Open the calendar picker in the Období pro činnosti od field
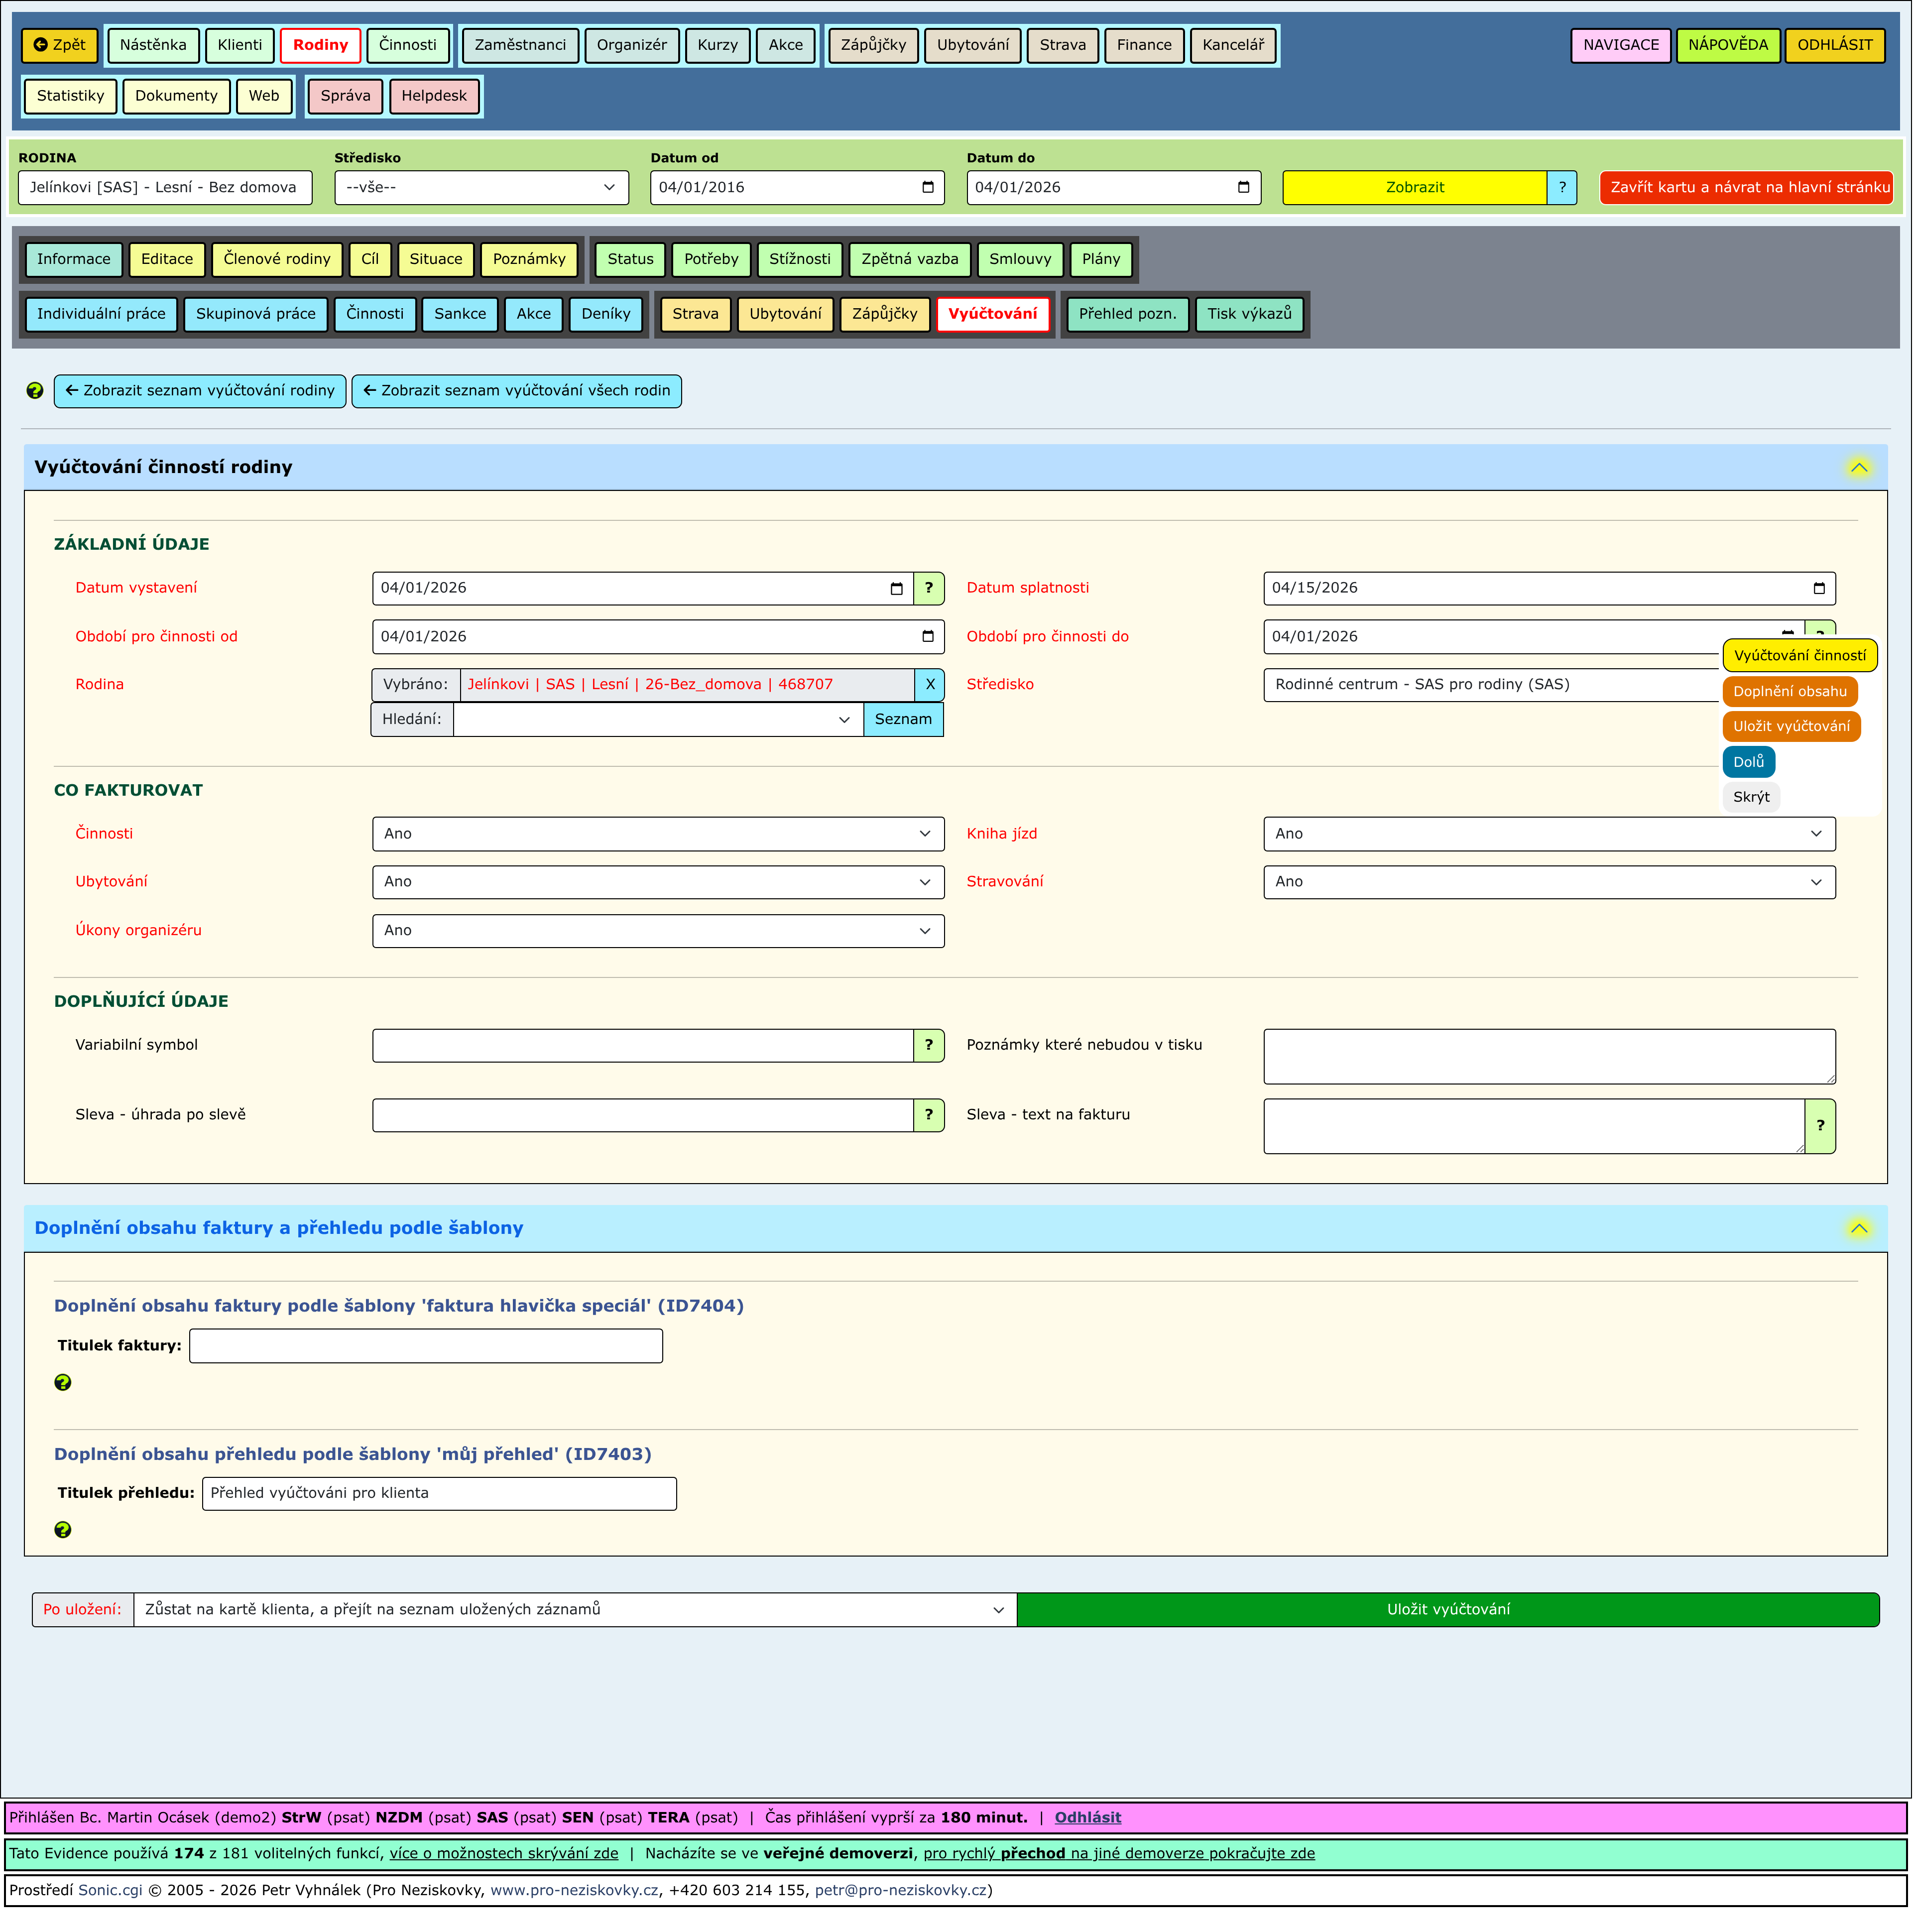1915x1932 pixels. (928, 637)
